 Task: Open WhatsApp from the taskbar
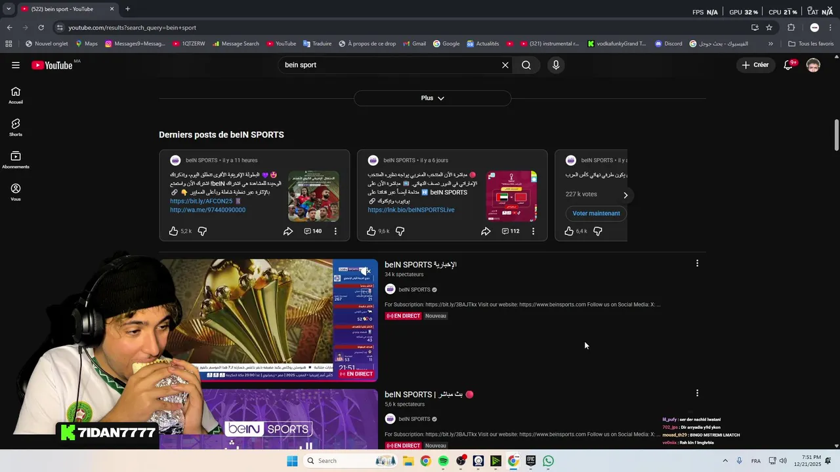tap(548, 461)
